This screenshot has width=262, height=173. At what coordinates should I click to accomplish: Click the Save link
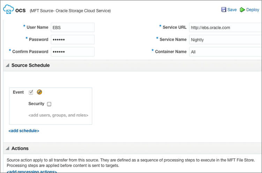point(232,10)
